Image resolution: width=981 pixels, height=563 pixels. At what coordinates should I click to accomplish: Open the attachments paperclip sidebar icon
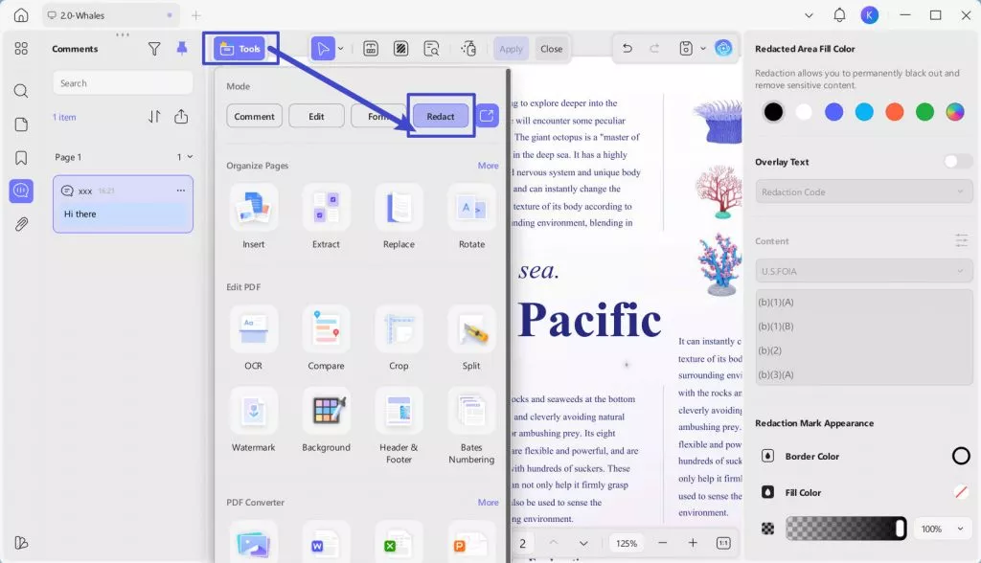pos(21,224)
